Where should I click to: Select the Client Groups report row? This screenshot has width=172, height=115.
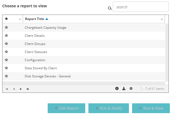point(35,44)
